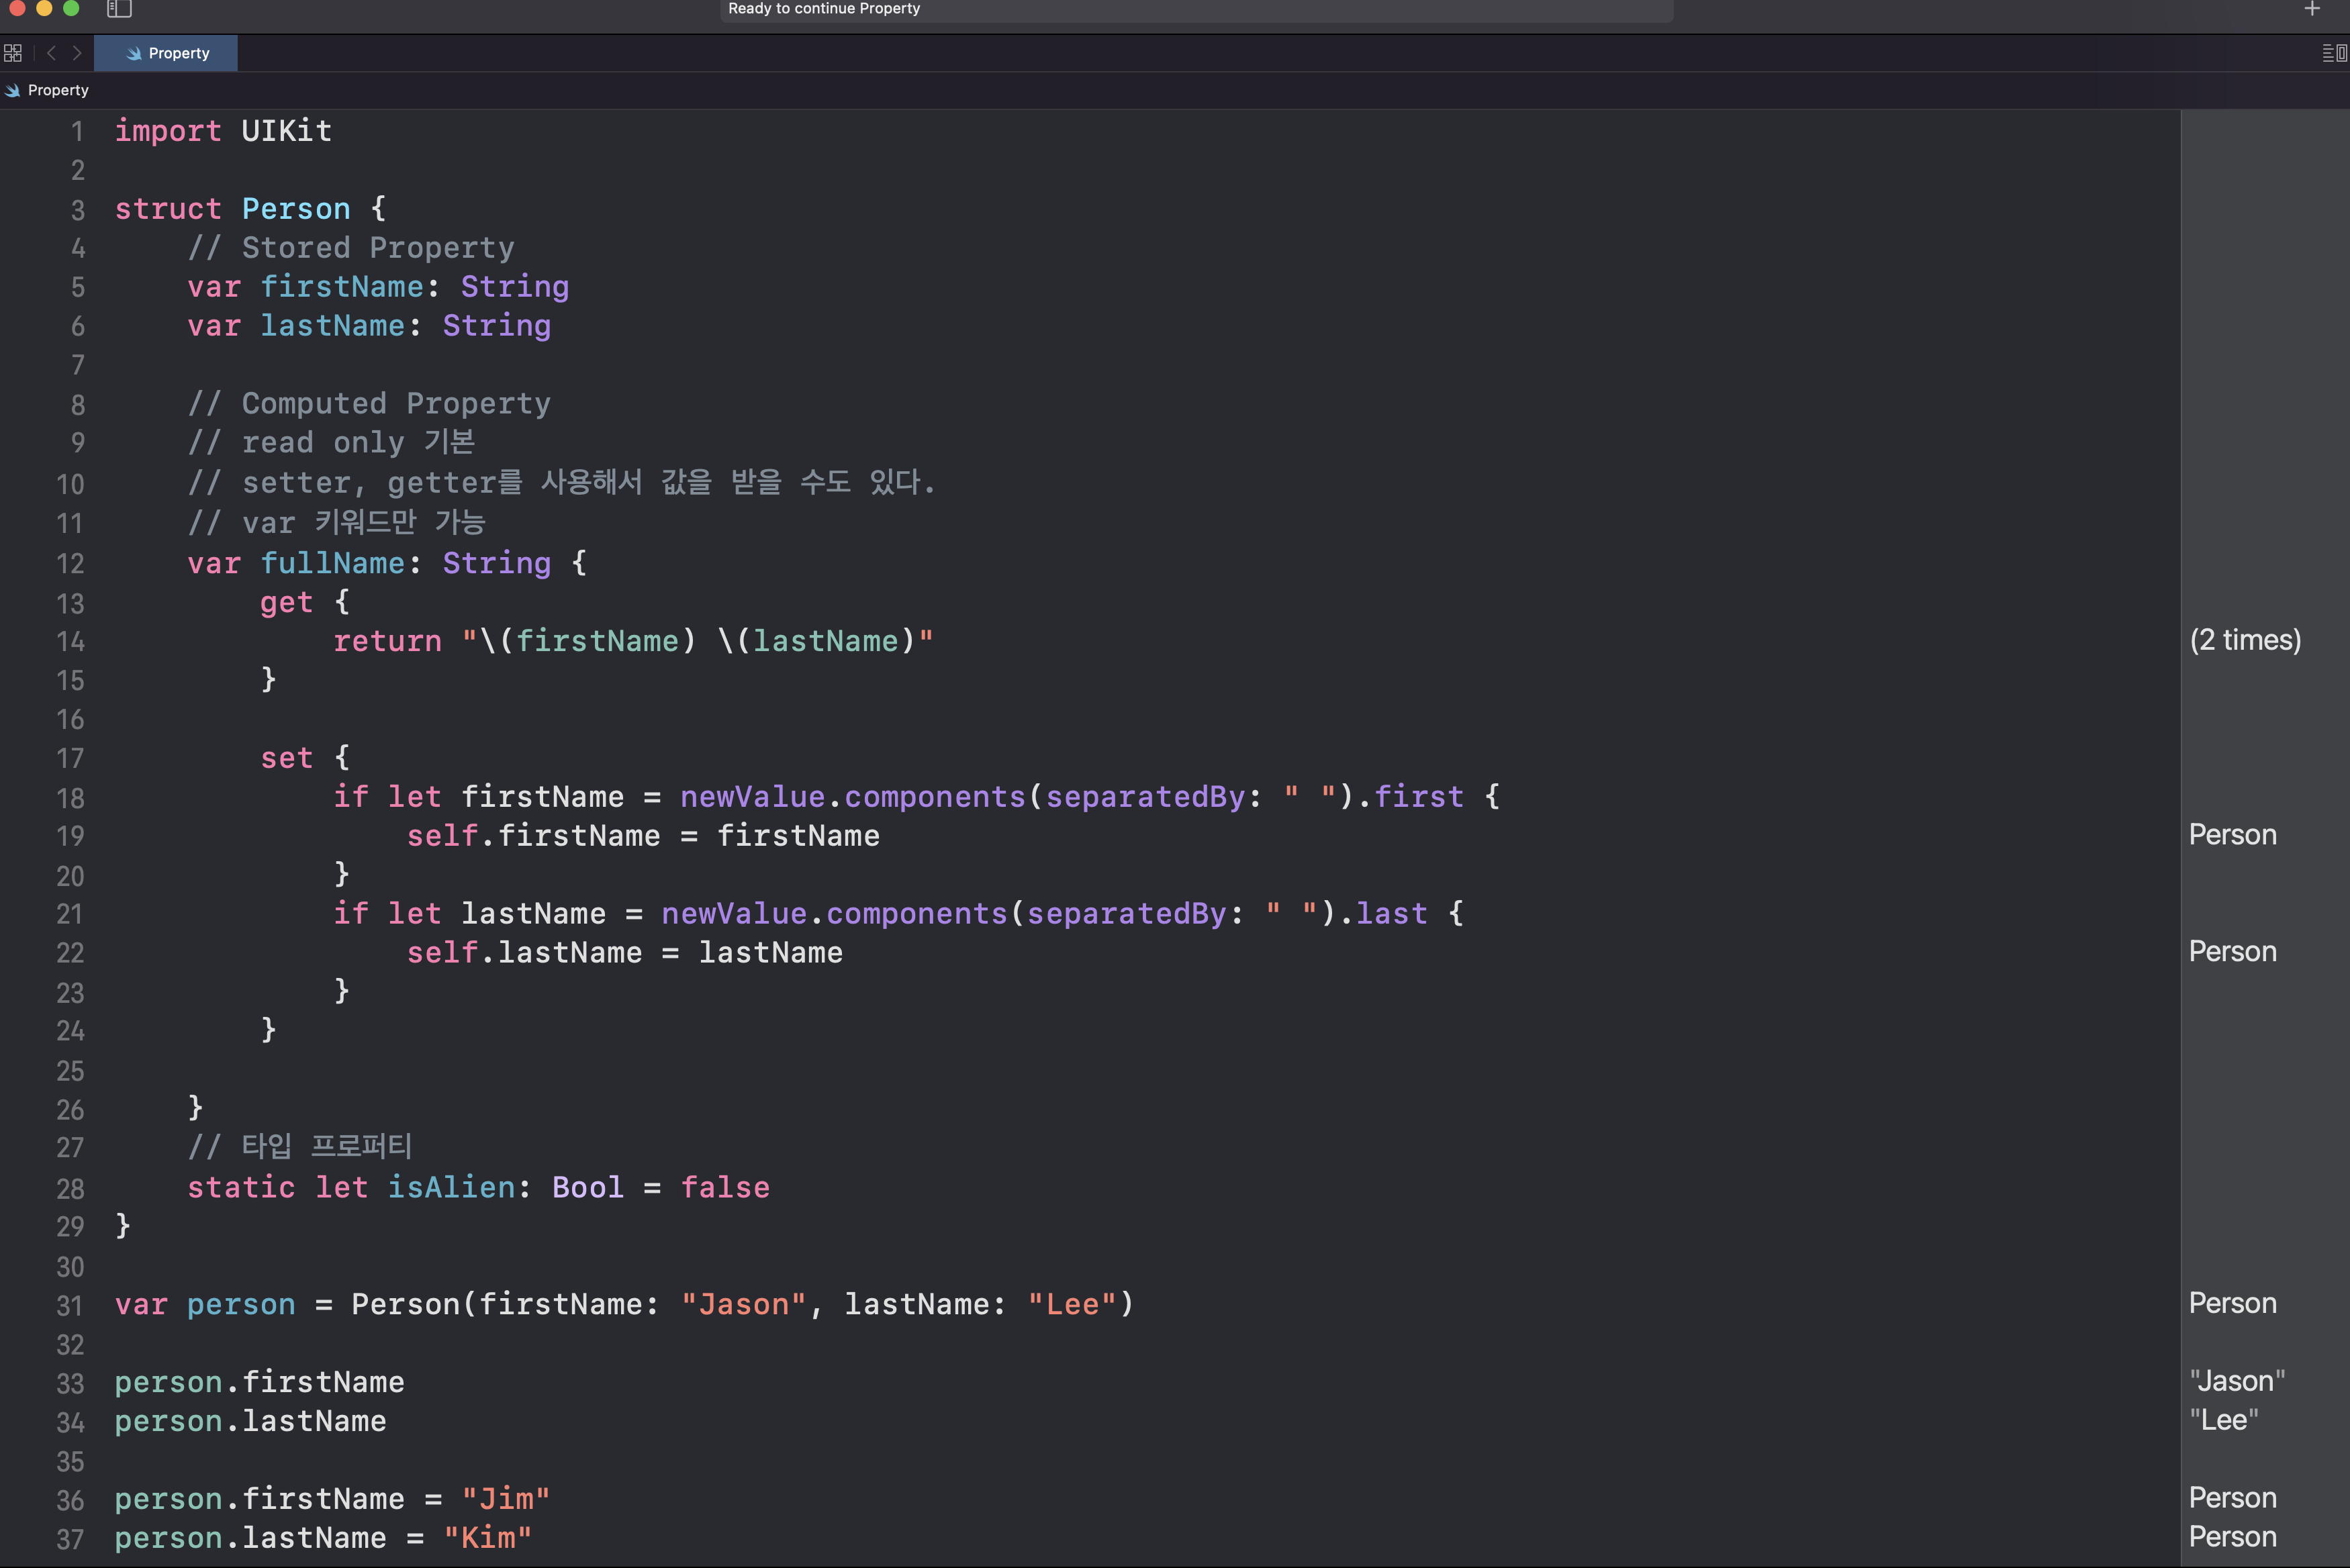The height and width of the screenshot is (1568, 2350).
Task: Click the line number 28 gutter
Action: [70, 1189]
